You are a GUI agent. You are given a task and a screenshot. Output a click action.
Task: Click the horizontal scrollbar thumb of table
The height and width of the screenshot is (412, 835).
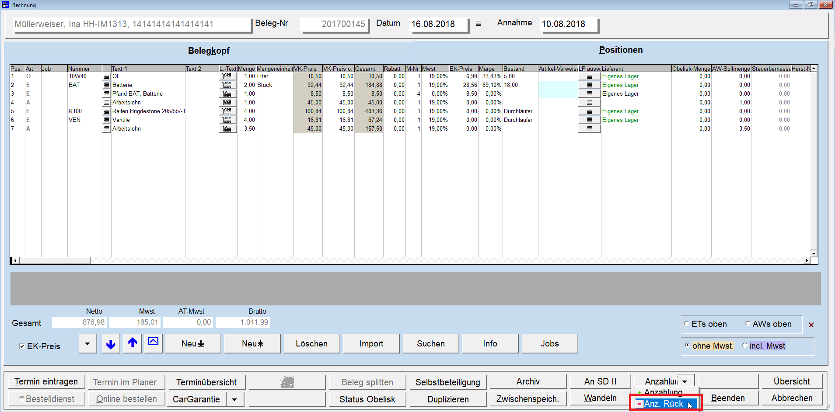(55, 261)
